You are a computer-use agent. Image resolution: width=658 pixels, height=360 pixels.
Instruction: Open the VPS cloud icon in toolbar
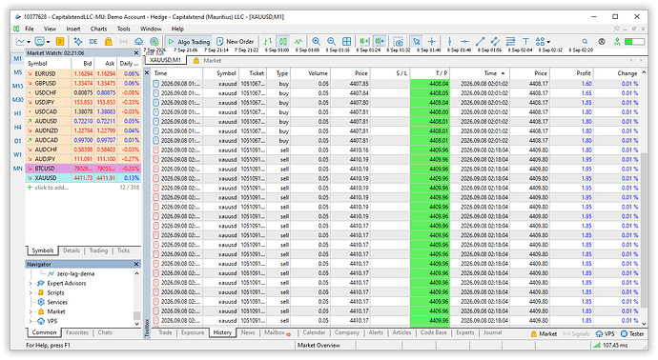click(138, 42)
